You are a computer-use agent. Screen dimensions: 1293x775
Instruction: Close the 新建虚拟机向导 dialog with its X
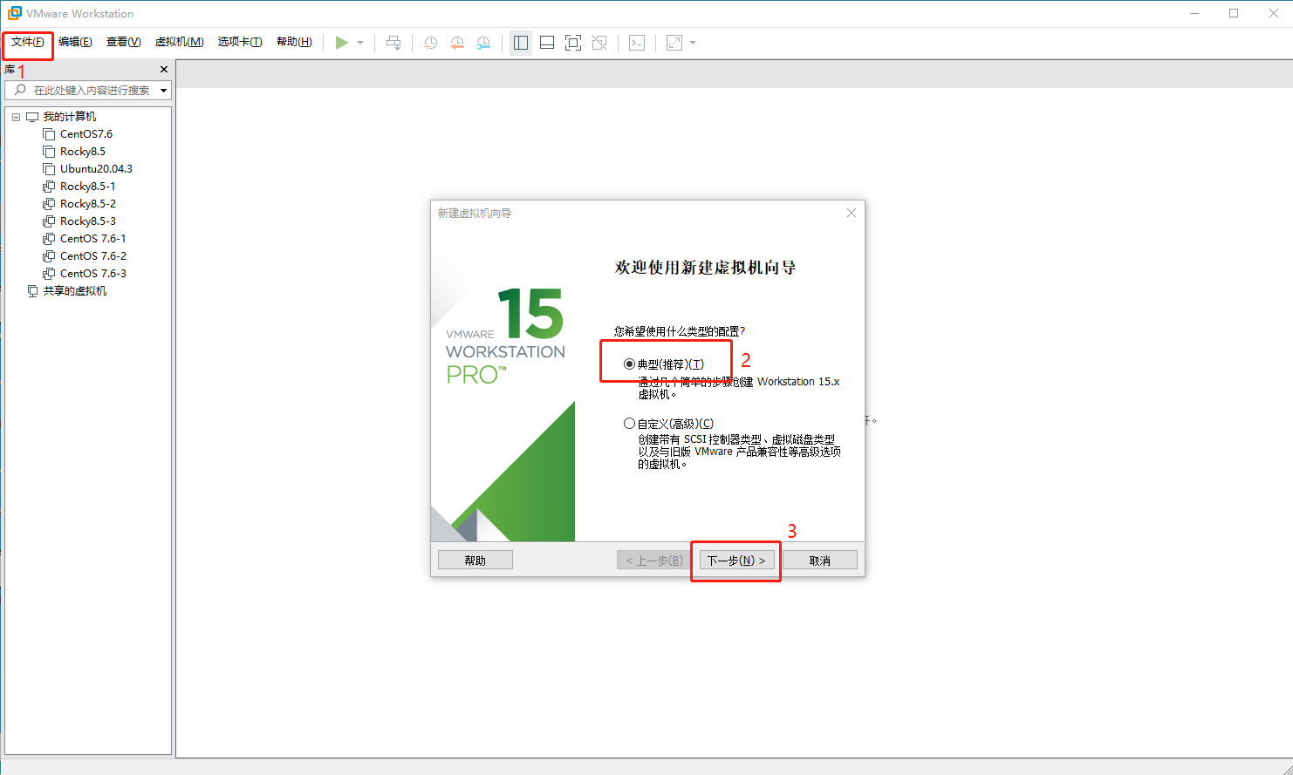852,213
